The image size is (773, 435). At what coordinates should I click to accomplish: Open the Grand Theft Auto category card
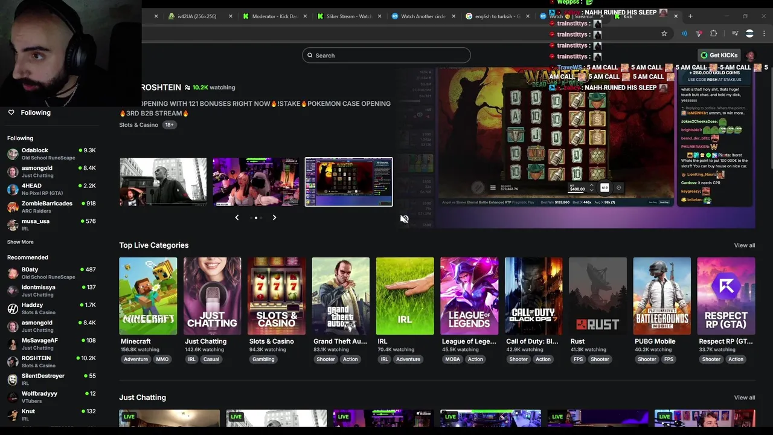(341, 296)
